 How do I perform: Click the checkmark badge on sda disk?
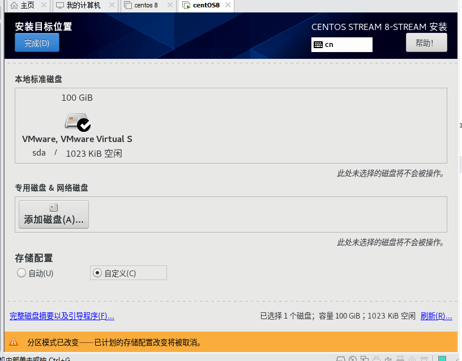84,125
